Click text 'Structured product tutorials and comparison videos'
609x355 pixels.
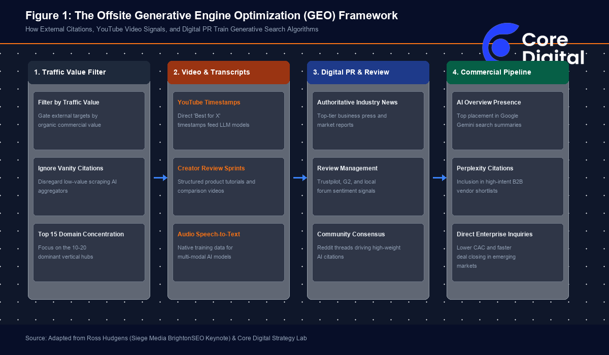pos(217,186)
